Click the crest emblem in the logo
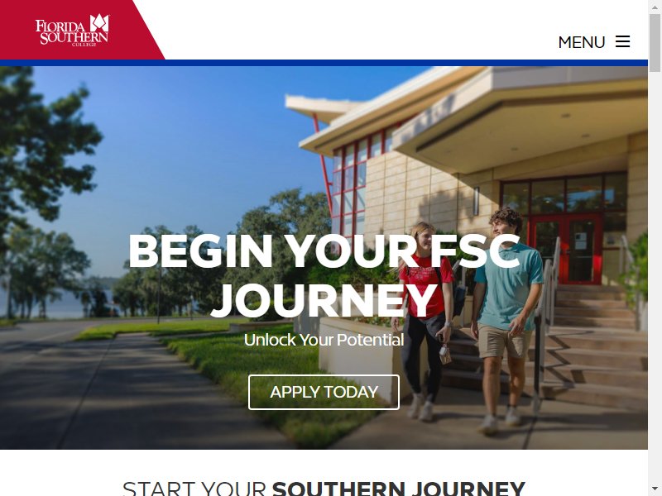 (99, 22)
